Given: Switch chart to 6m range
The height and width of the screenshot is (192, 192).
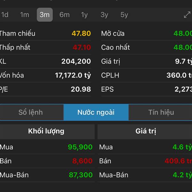Looking at the screenshot, I should click(64, 15).
